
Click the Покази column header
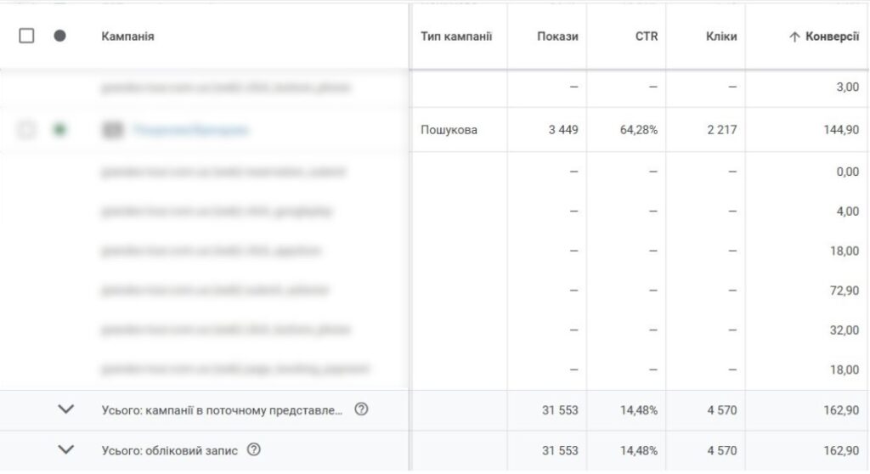(557, 37)
